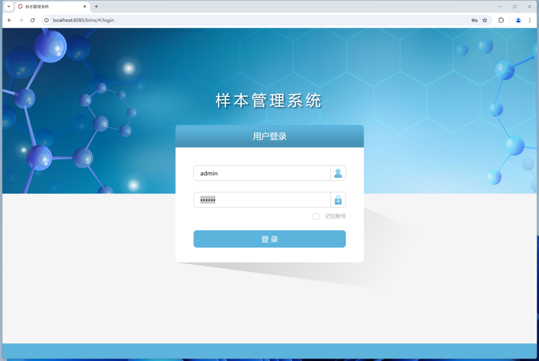This screenshot has height=361, width=539.
Task: Open the tab search dropdown chevron
Action: [8, 6]
